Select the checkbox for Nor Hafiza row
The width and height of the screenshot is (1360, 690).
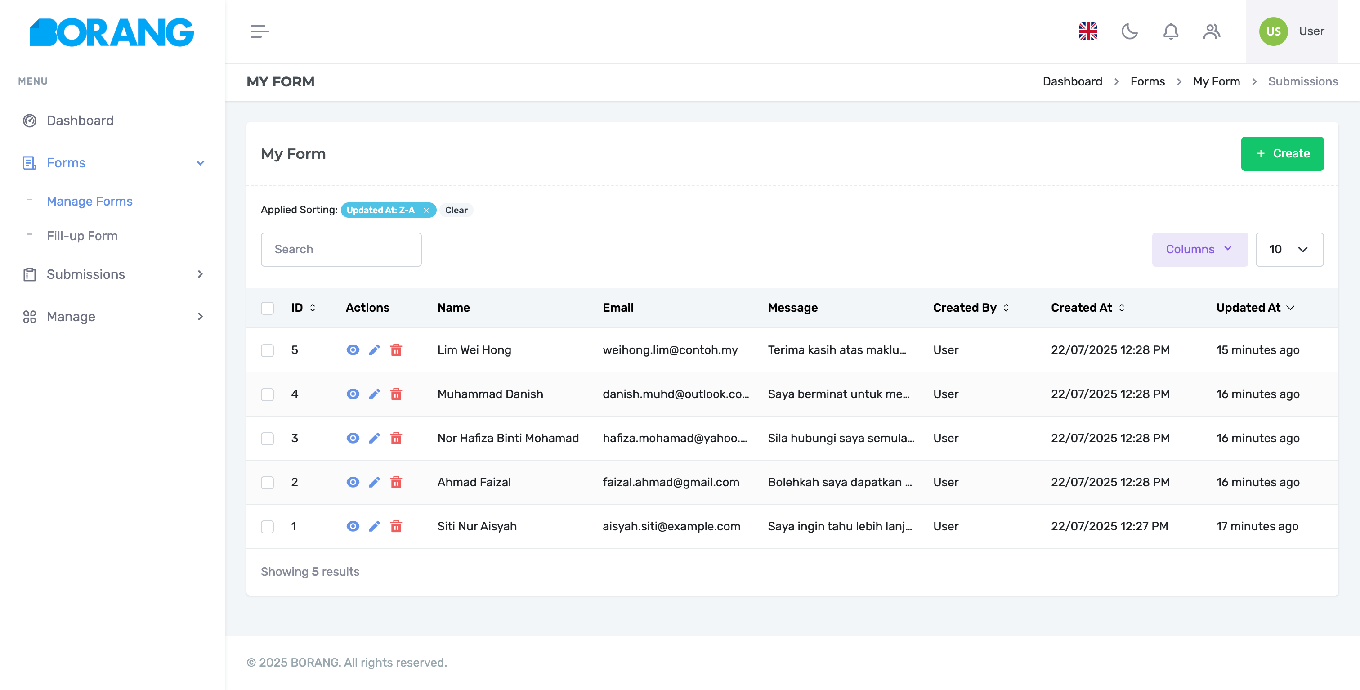coord(267,439)
